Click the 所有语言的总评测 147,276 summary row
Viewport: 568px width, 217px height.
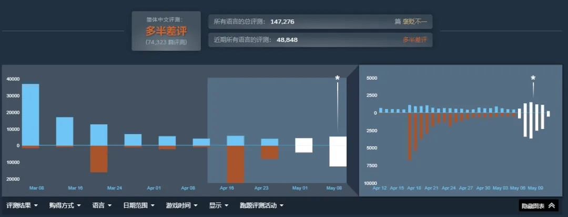tap(320, 21)
